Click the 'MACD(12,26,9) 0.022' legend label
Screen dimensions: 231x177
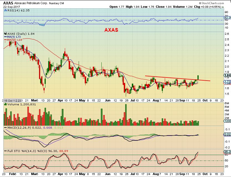click(x=24, y=128)
